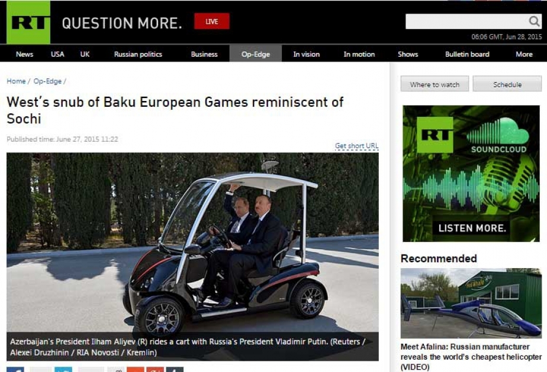Click the Where to watch button

435,84
